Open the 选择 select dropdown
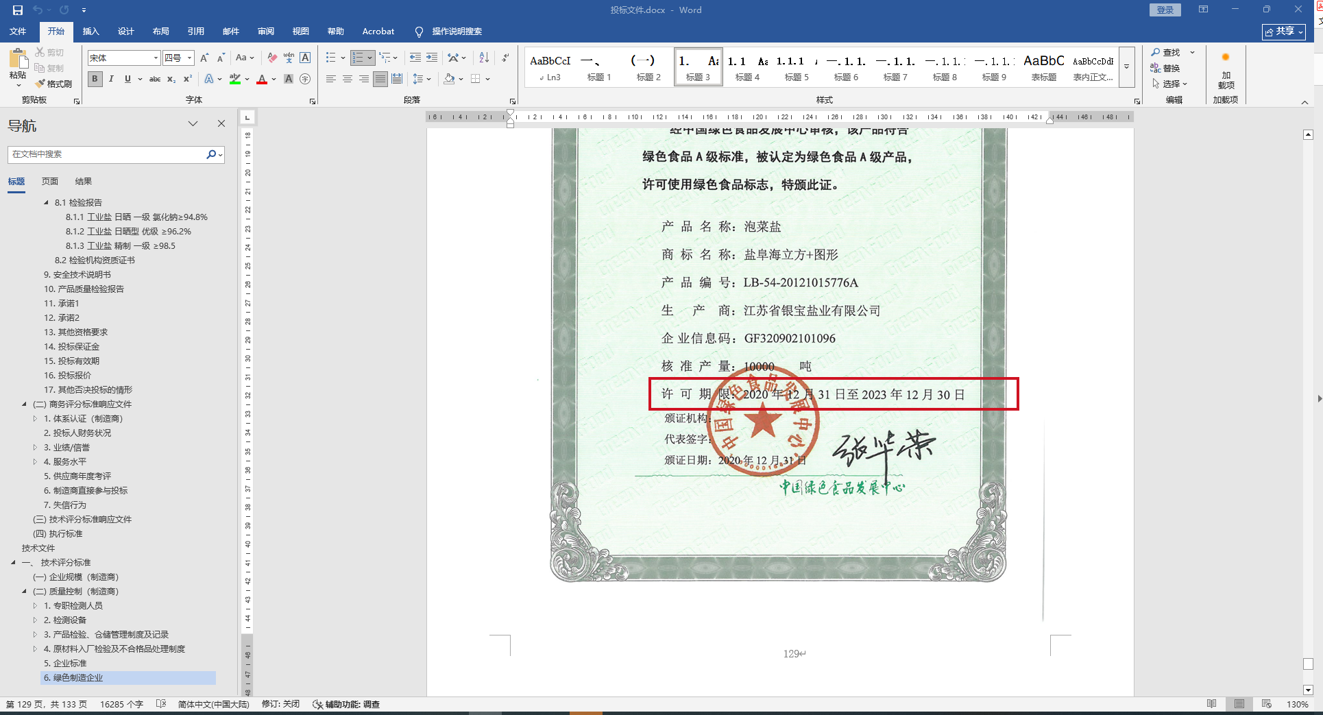The height and width of the screenshot is (715, 1323). 1170,84
